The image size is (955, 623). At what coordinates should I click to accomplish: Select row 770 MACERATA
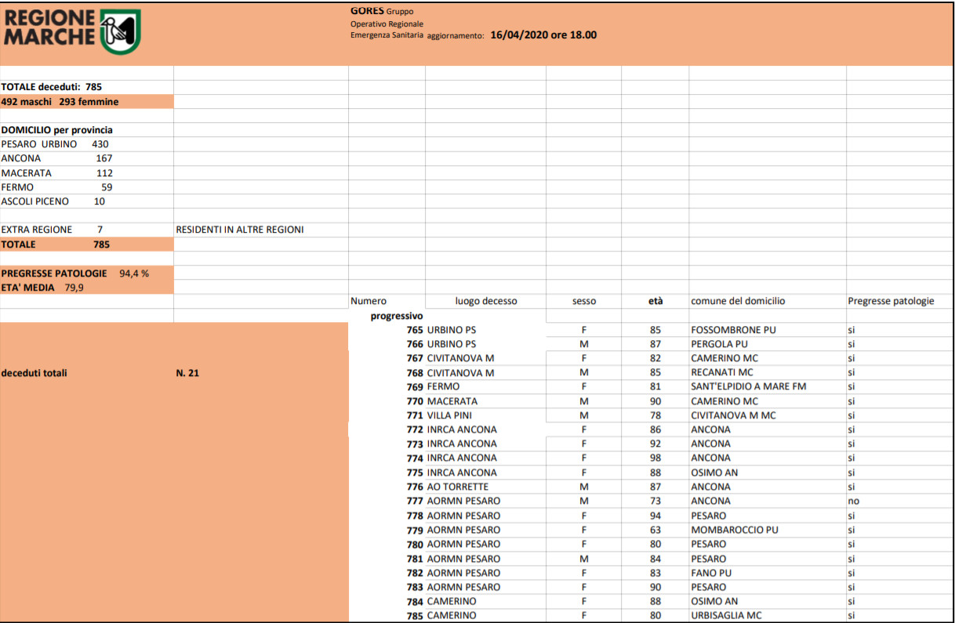coord(651,401)
